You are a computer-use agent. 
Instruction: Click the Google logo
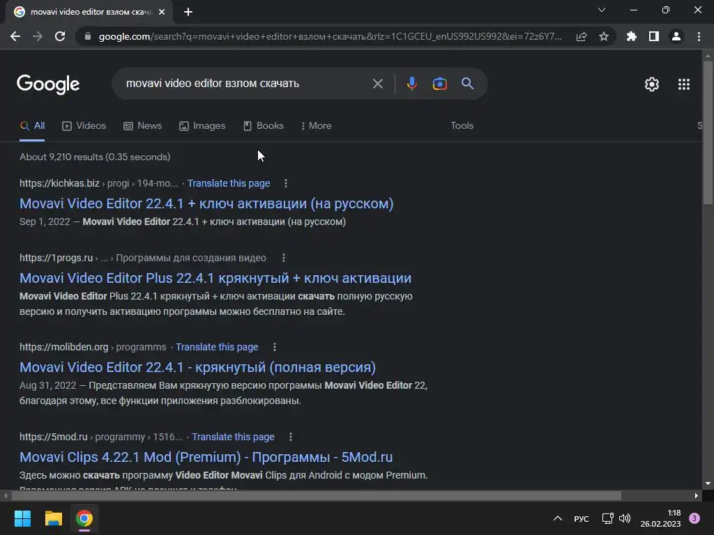point(48,84)
